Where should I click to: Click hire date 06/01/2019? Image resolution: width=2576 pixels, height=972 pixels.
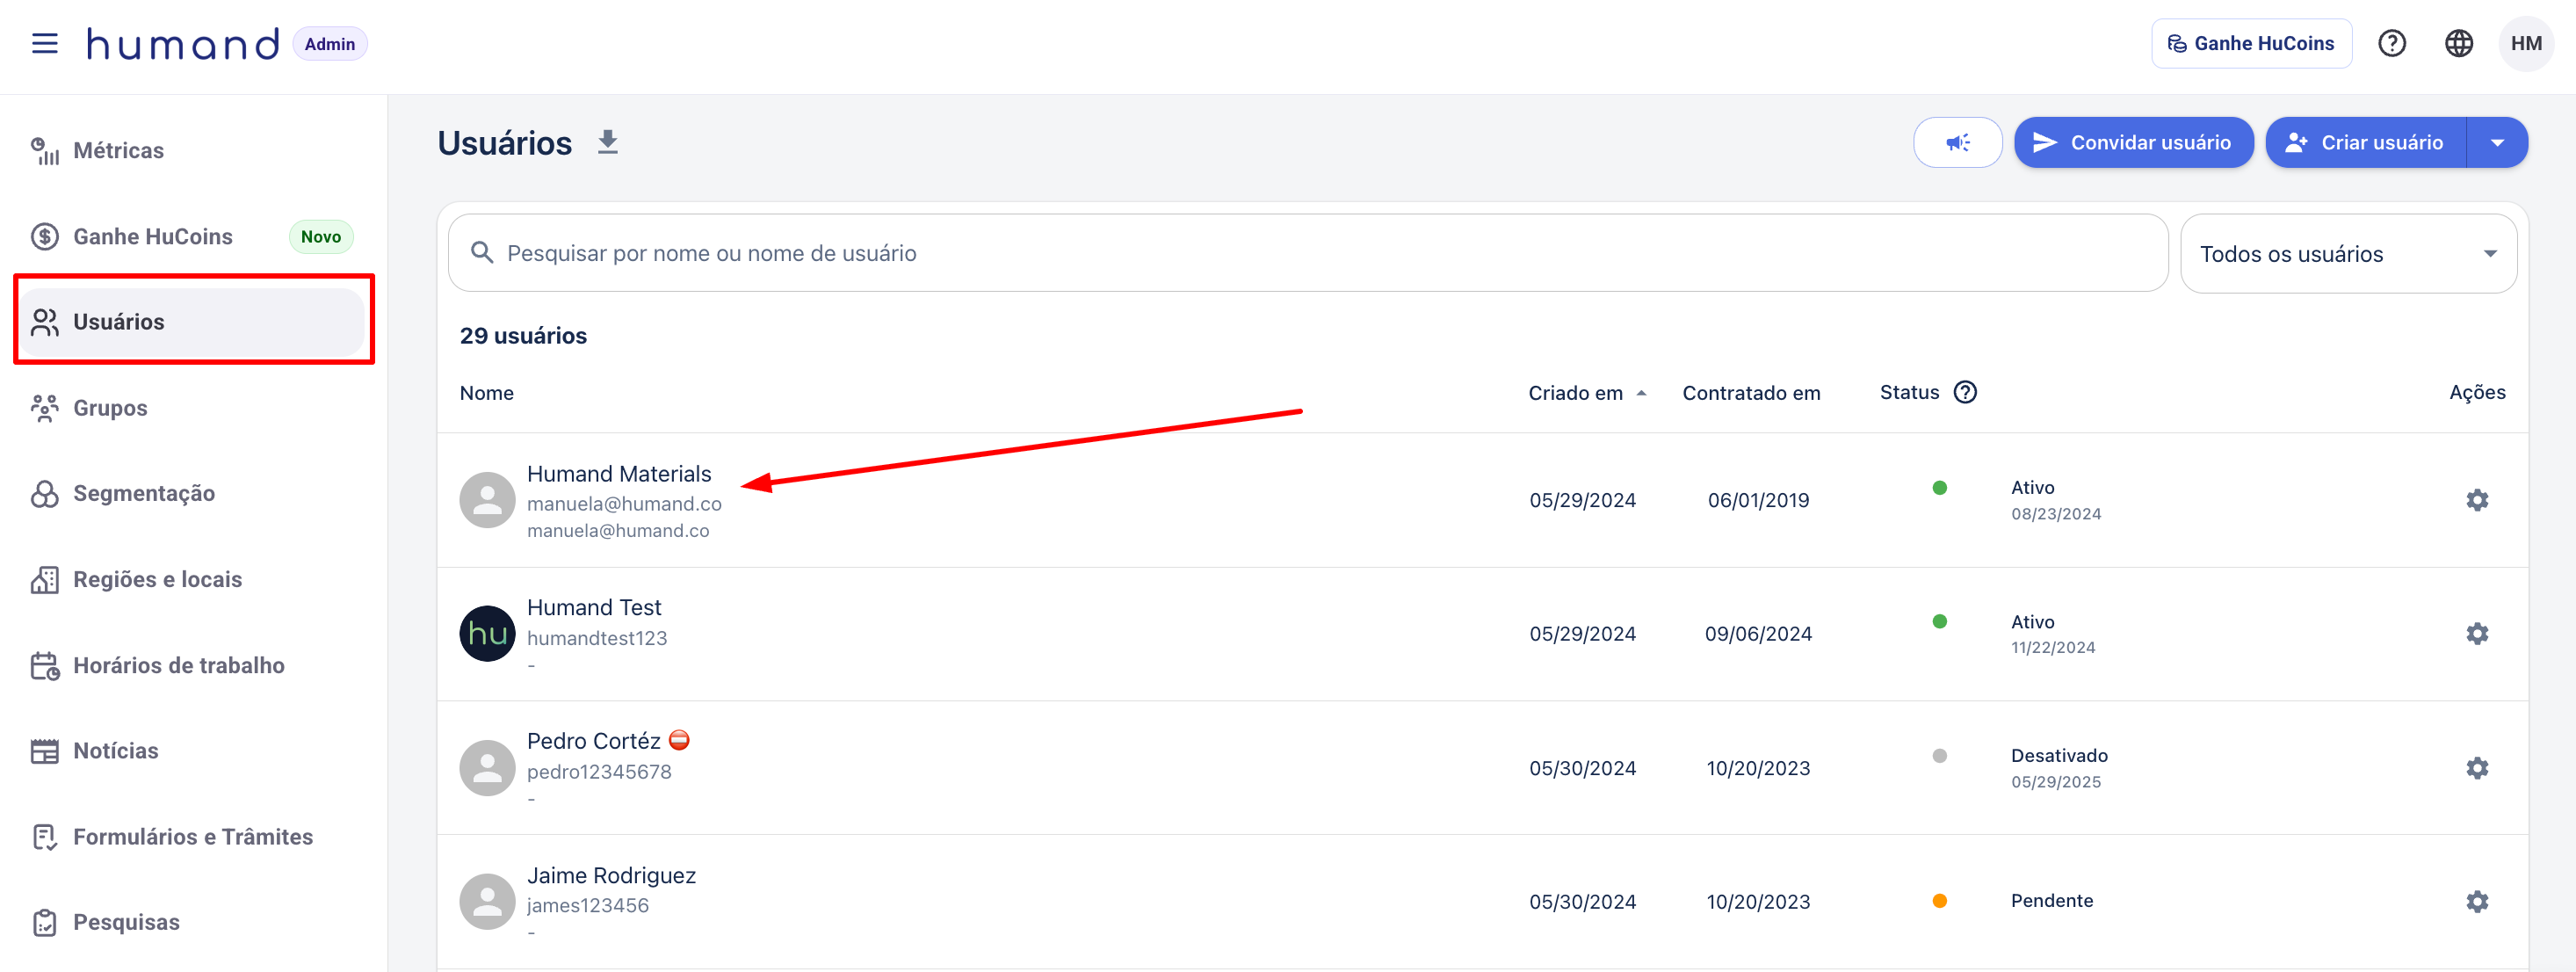1758,500
